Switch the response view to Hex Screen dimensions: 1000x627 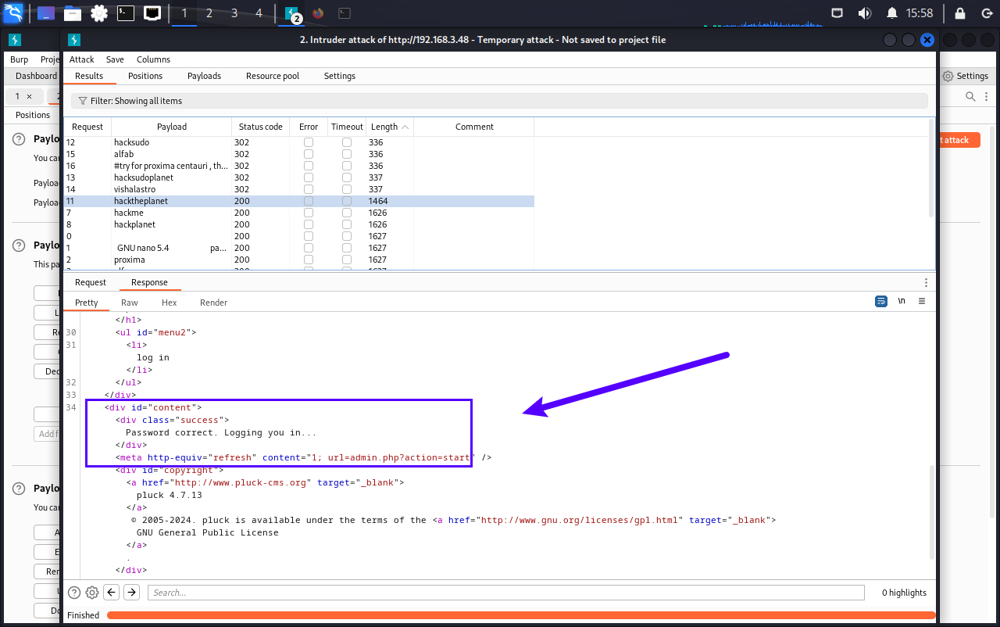[x=170, y=303]
